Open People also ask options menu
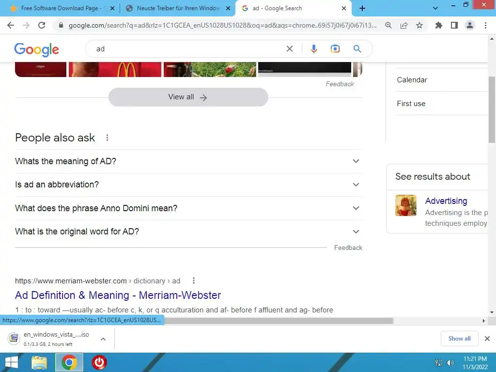This screenshot has width=496, height=372. point(107,138)
